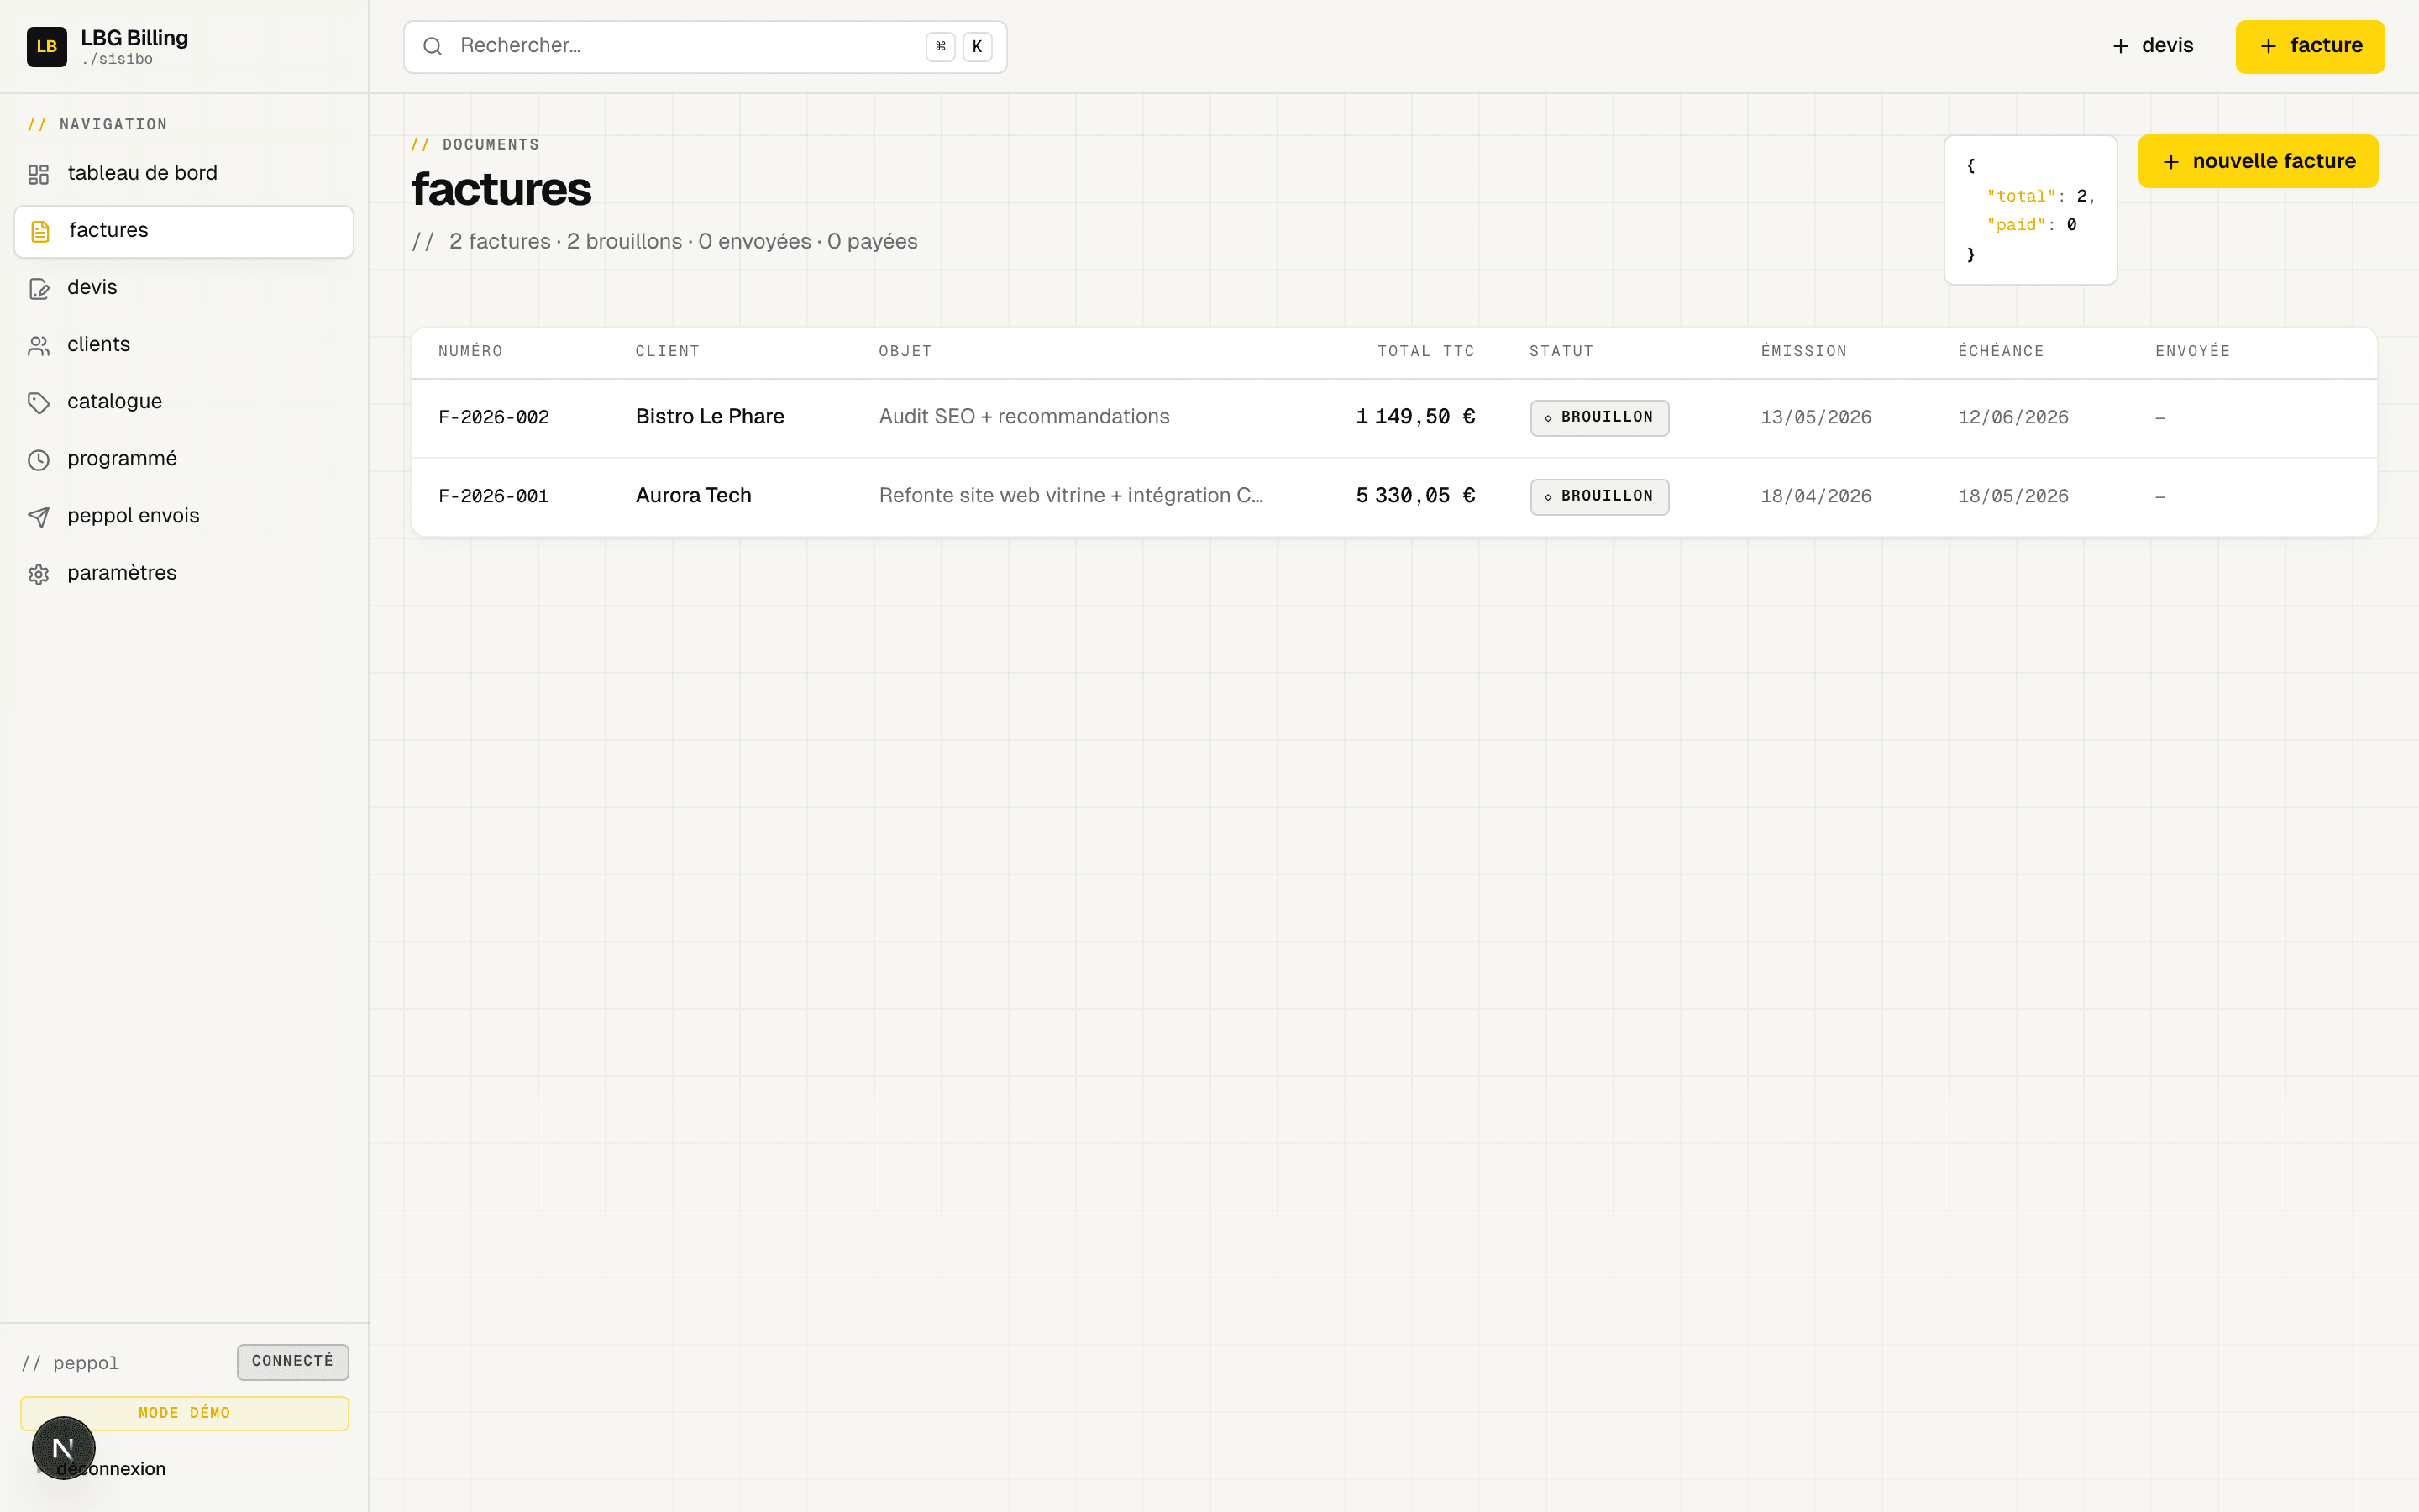Open tableau de bord page
This screenshot has width=2419, height=1512.
tap(184, 174)
